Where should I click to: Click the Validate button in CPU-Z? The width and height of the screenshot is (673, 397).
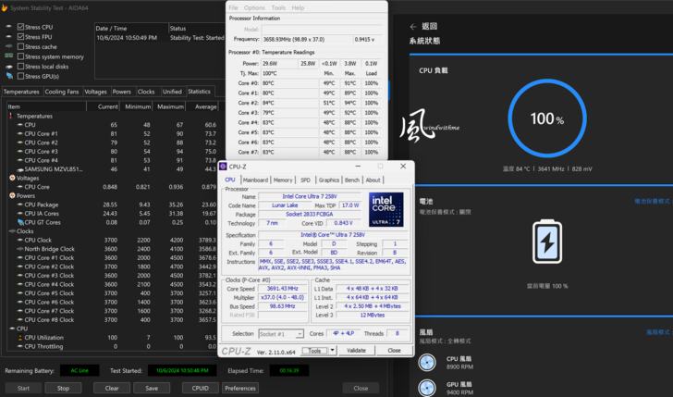pyautogui.click(x=356, y=351)
